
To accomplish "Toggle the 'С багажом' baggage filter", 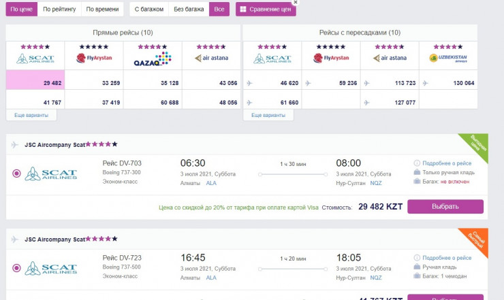I will click(150, 10).
